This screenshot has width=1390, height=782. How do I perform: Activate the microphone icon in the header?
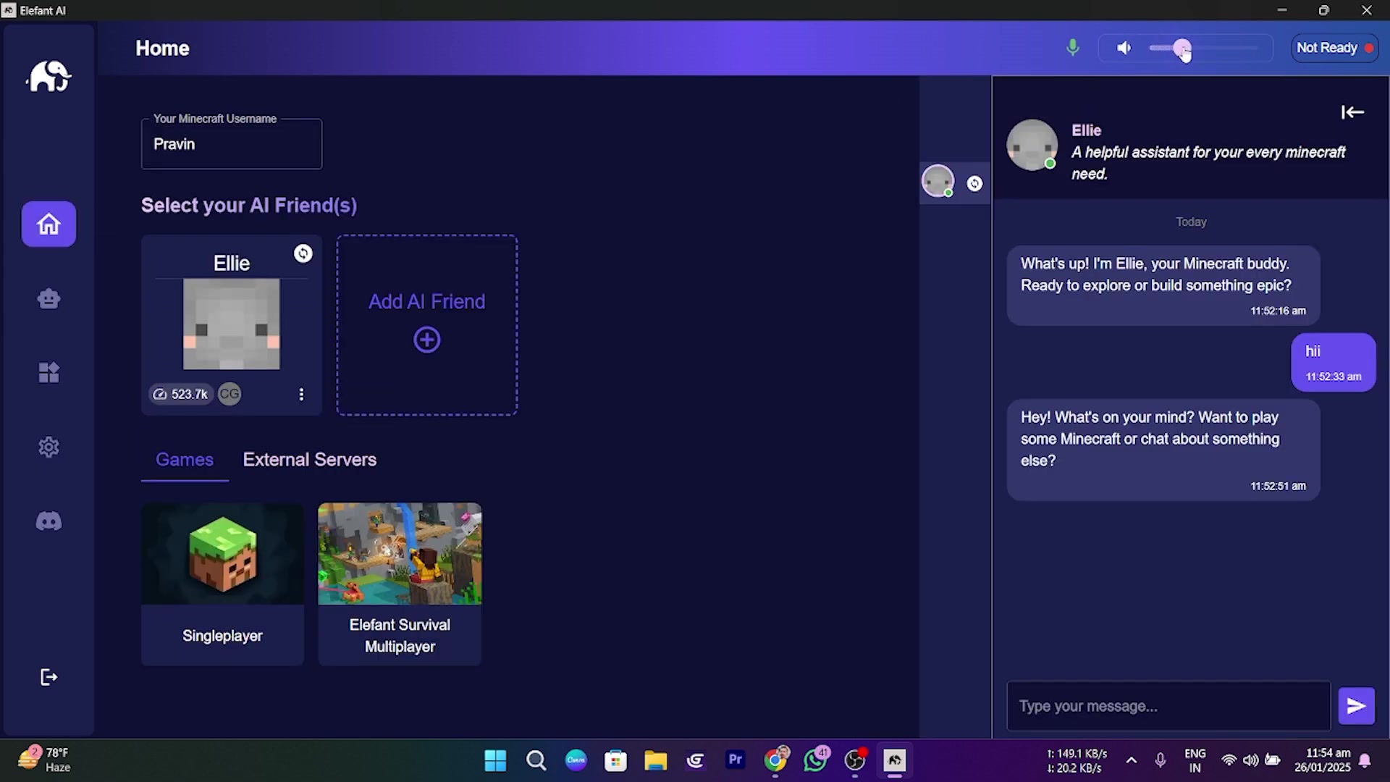click(1072, 47)
